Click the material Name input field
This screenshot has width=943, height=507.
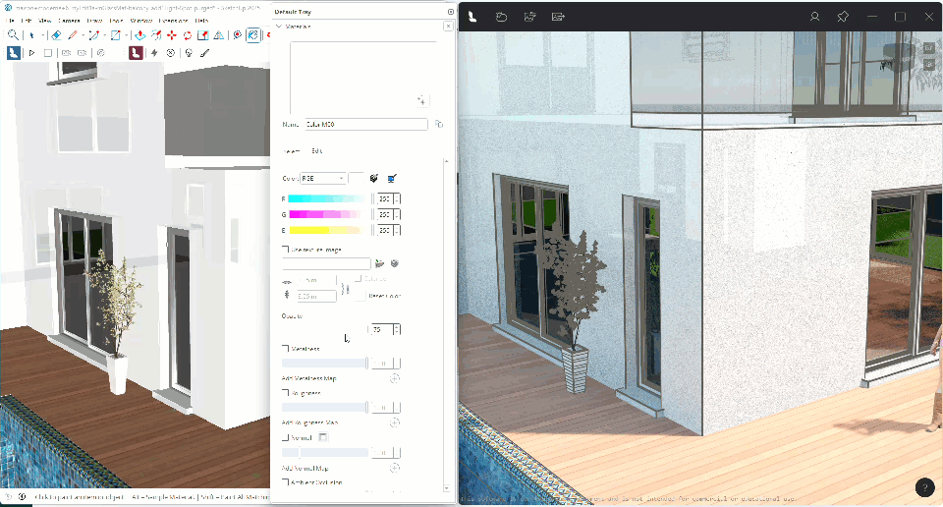pos(365,125)
